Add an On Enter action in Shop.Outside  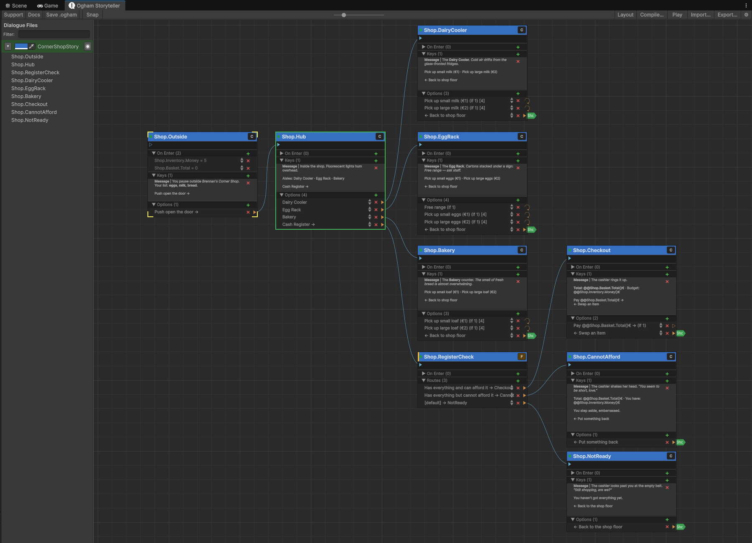(248, 154)
